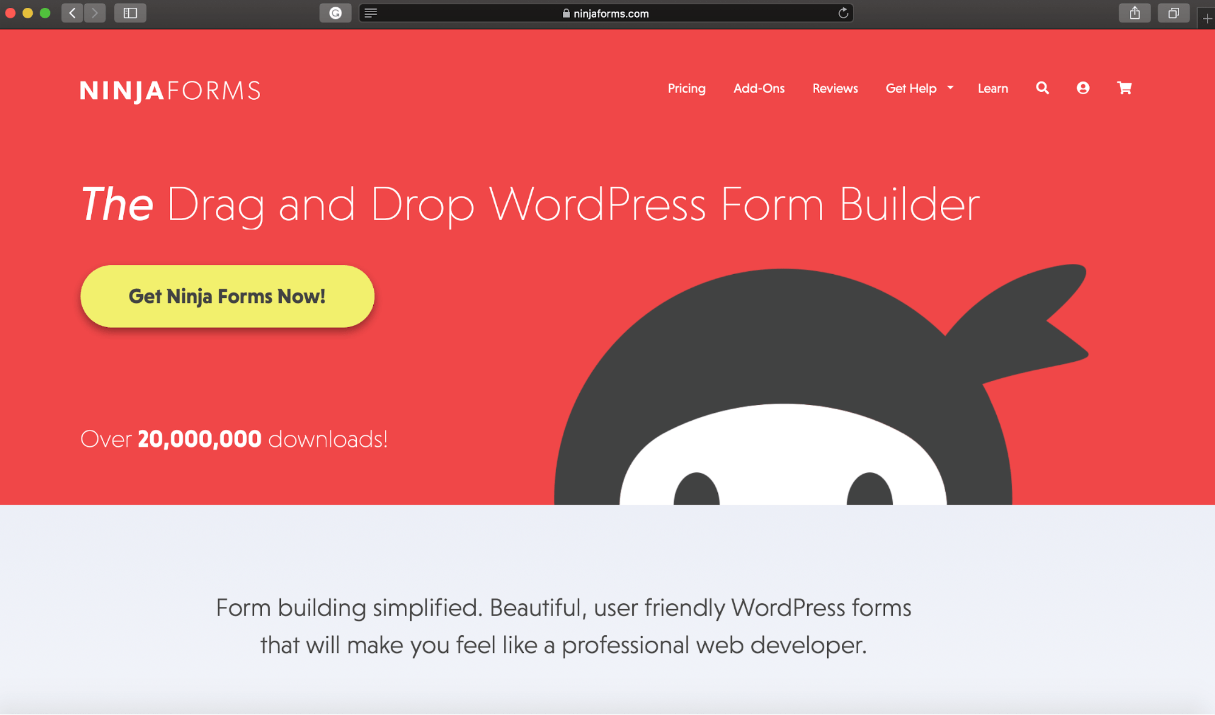
Task: Click the ninjaforms.com address field
Action: 610,13
